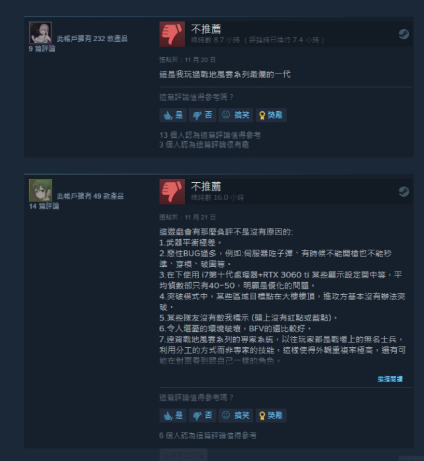Image resolution: width=424 pixels, height=461 pixels.
Task: Open the 不推薦 title of the second review
Action: point(206,186)
